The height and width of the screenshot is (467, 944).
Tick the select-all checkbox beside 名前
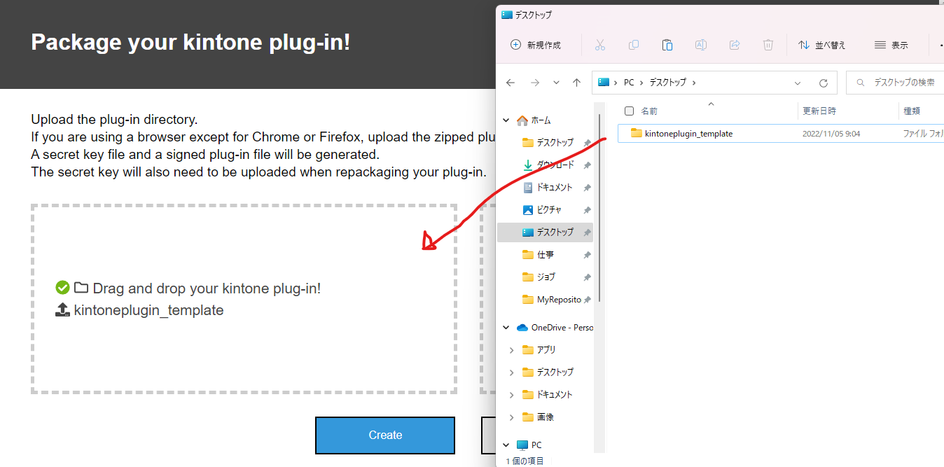629,111
